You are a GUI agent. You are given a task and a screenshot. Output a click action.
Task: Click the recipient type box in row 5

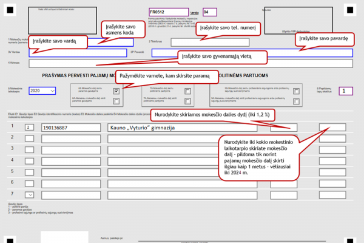click(x=30, y=172)
